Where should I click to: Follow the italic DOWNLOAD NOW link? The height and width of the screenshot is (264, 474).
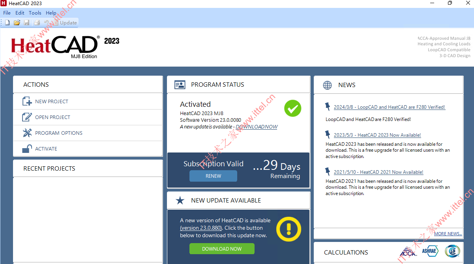coord(257,127)
